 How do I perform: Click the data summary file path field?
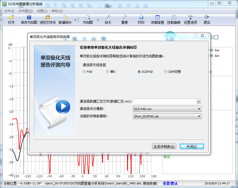pos(165,101)
